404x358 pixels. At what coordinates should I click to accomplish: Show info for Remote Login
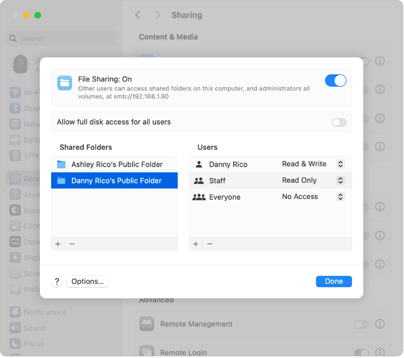tap(380, 352)
